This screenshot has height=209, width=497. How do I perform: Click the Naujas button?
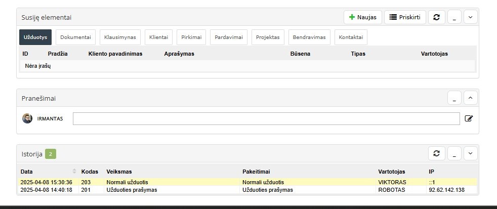[x=362, y=17]
